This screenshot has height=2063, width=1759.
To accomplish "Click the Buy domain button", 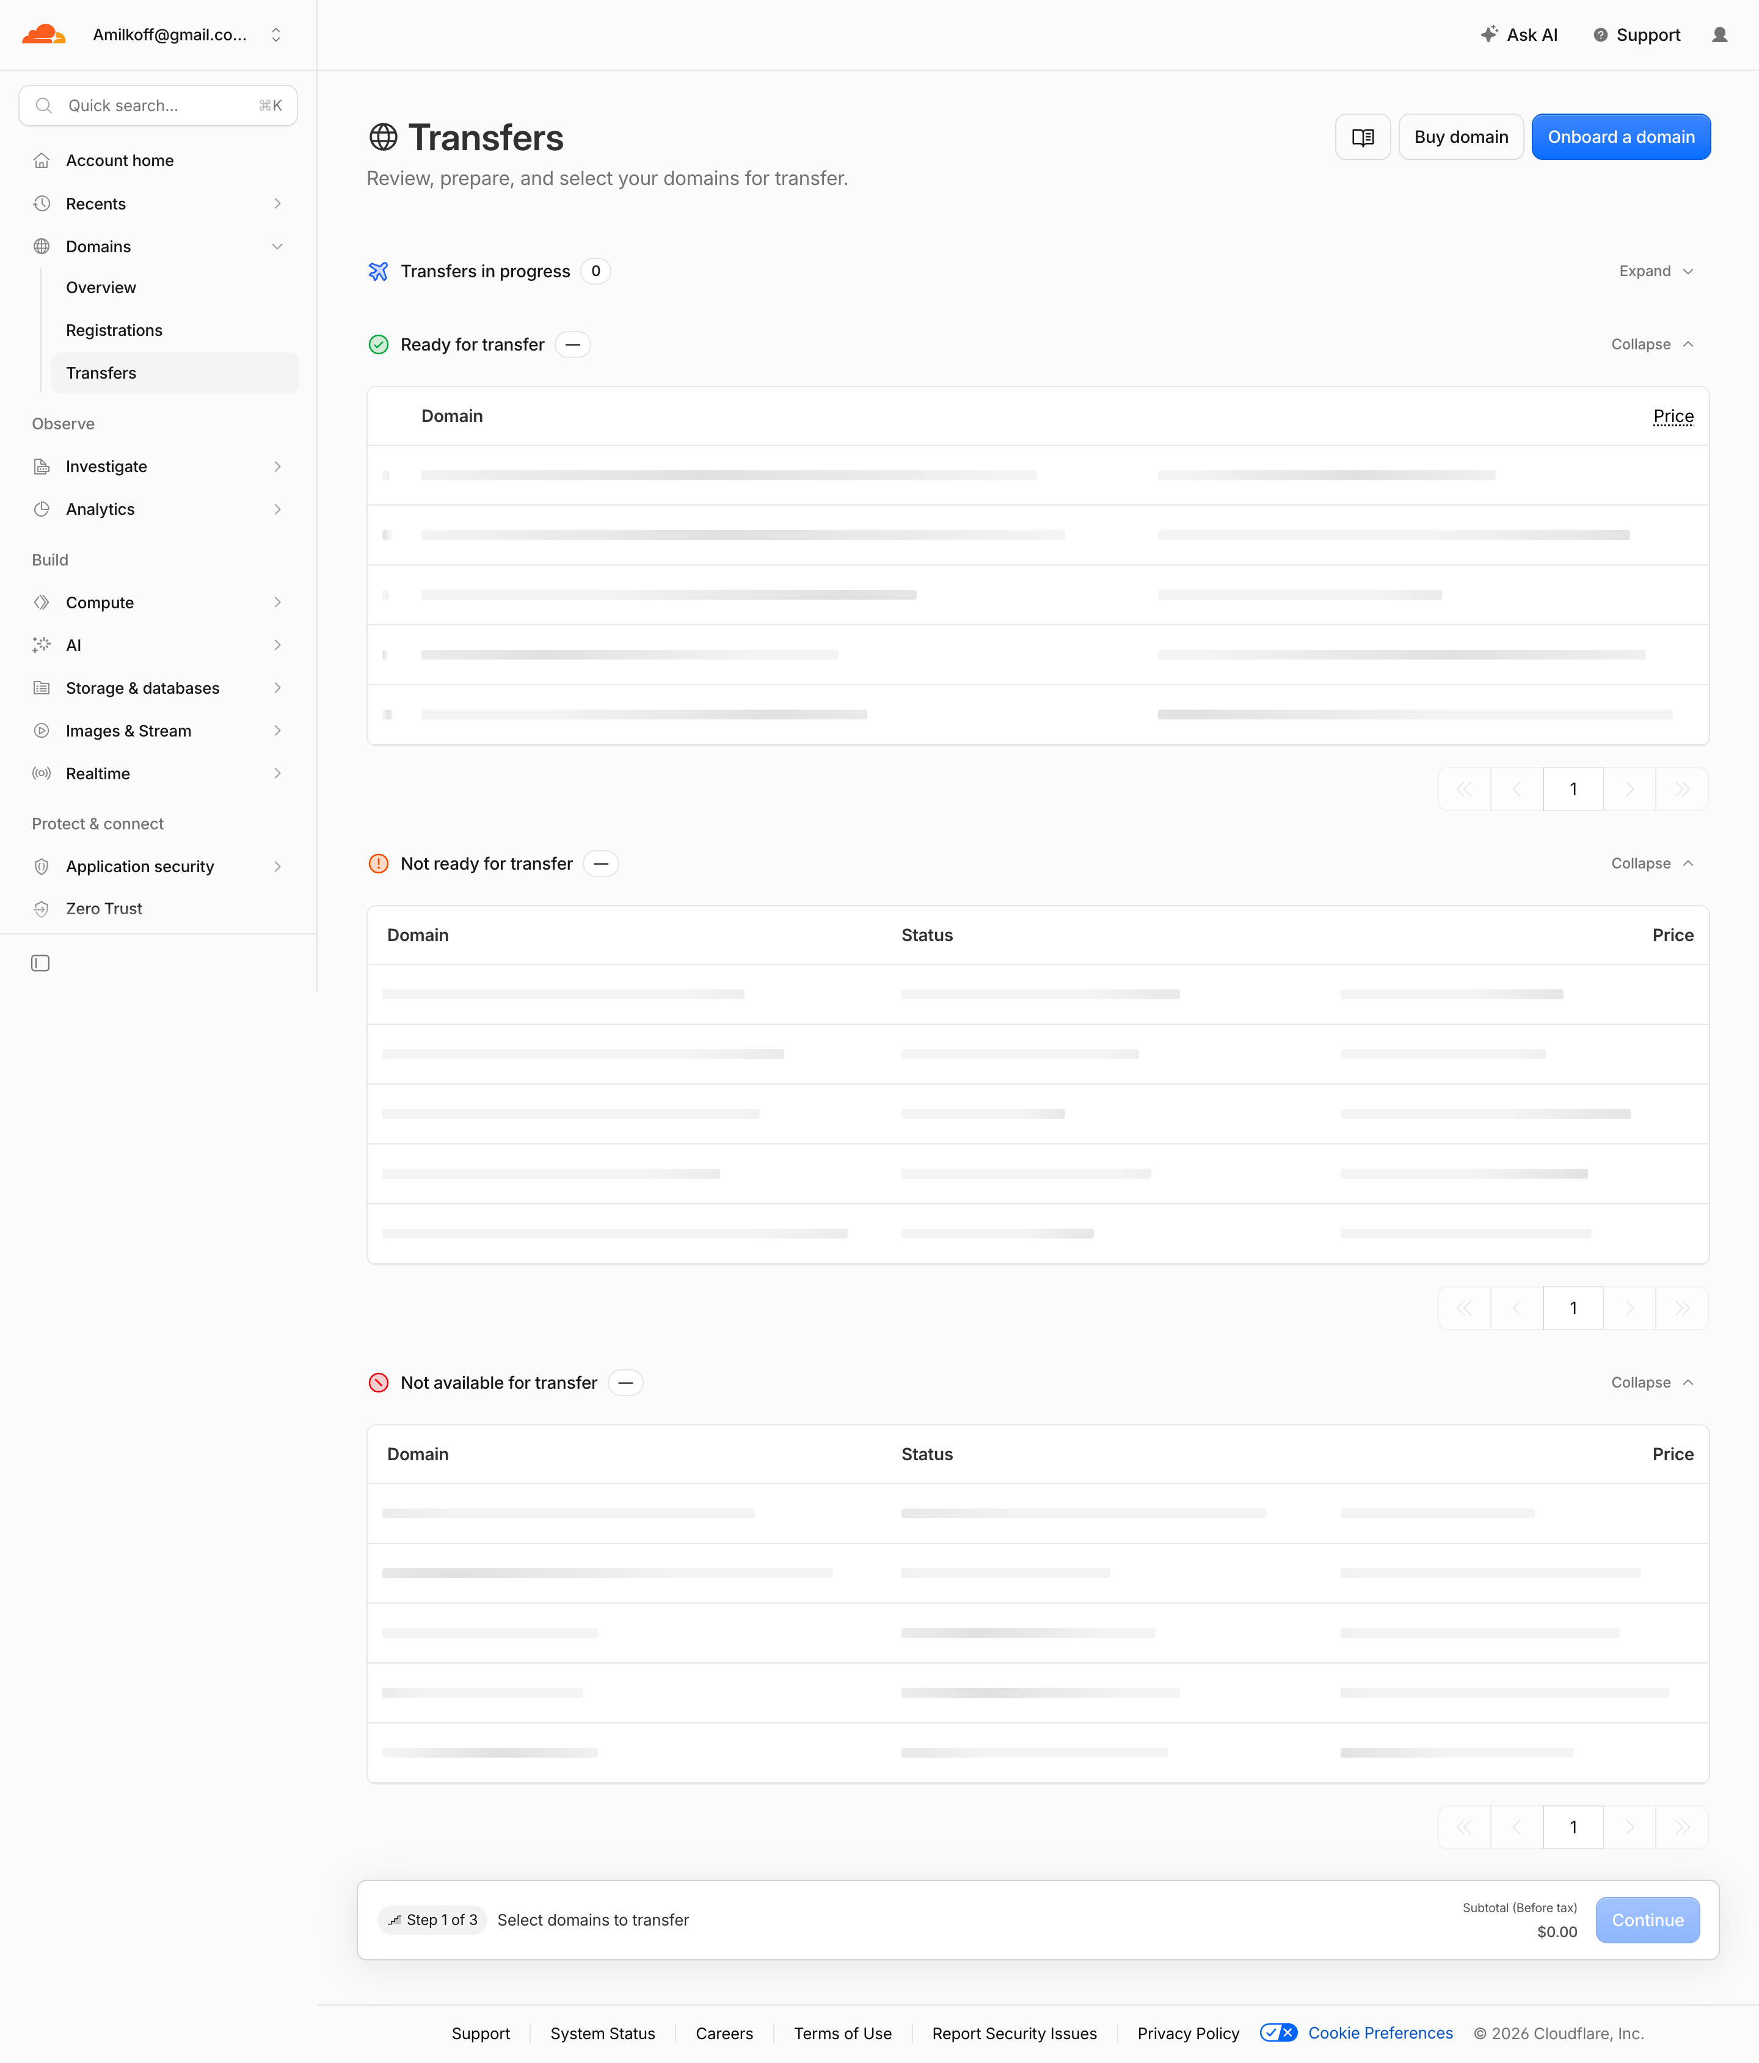I will pos(1460,137).
